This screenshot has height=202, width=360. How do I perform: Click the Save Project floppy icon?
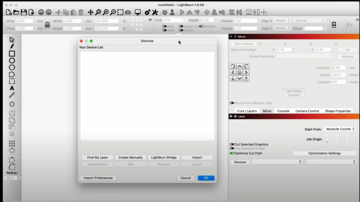24,12
